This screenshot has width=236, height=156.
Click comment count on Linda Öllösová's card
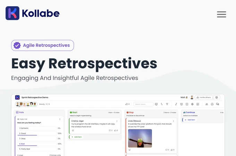[x=167, y=150]
